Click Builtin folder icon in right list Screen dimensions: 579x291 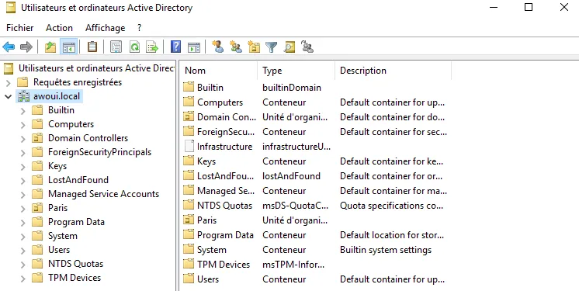tap(189, 88)
